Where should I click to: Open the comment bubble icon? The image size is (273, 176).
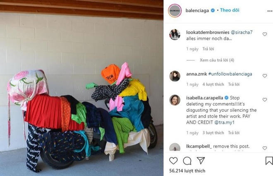(187, 161)
